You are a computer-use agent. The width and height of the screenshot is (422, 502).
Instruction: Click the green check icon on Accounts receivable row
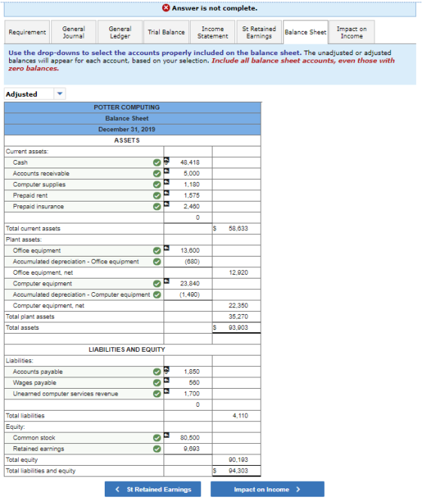click(x=157, y=173)
